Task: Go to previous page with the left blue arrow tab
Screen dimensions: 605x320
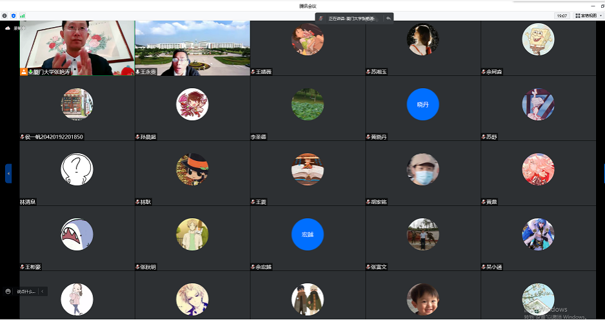Action: [8, 174]
